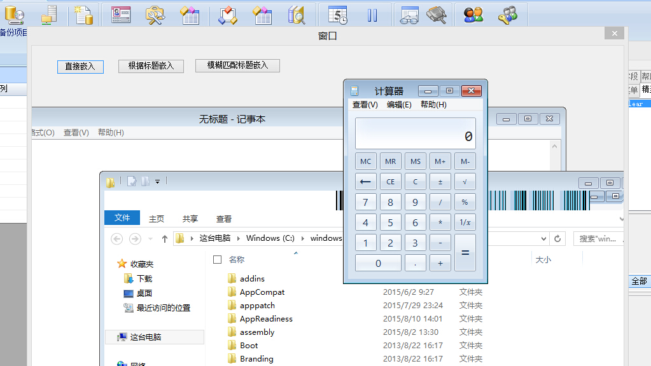Open the 帮助(H) menu in Notepad
The height and width of the screenshot is (366, 651).
[x=111, y=133]
